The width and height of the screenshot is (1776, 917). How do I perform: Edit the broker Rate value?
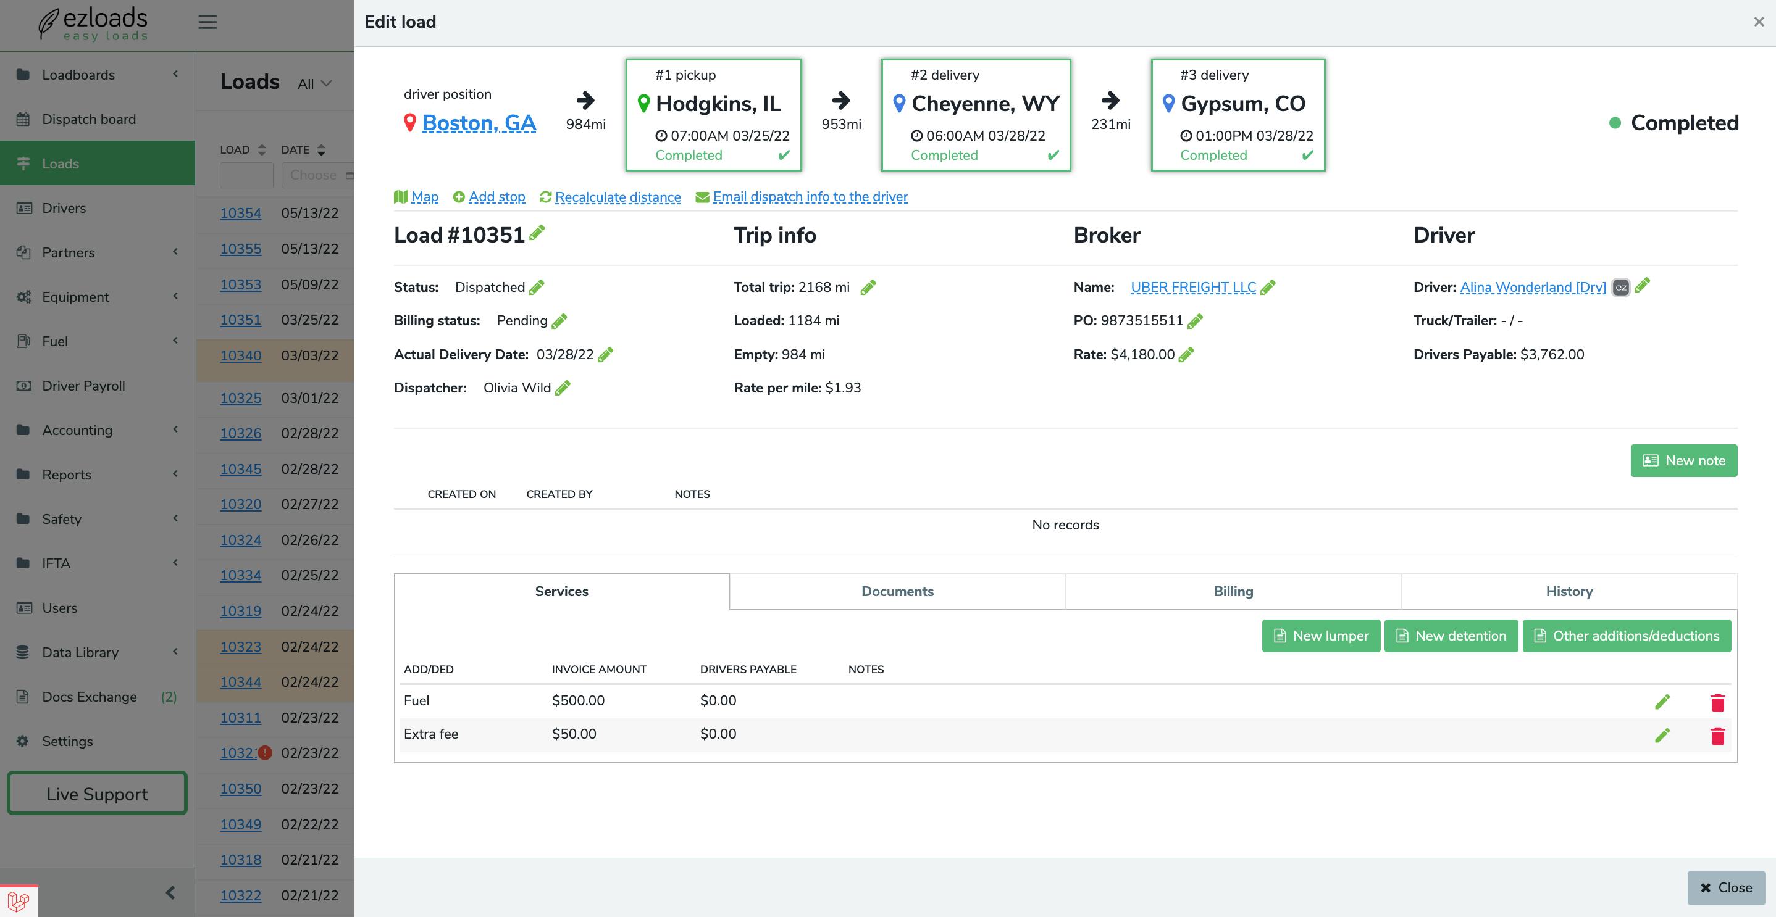[1186, 354]
